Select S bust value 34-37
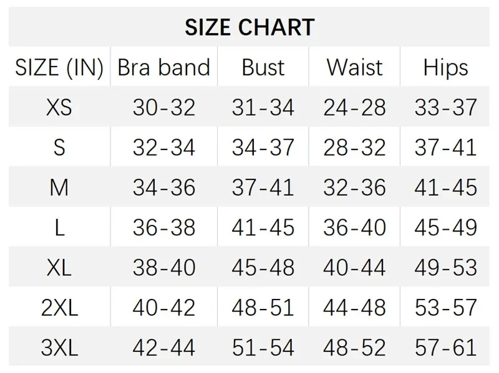The height and width of the screenshot is (373, 499). (x=263, y=148)
